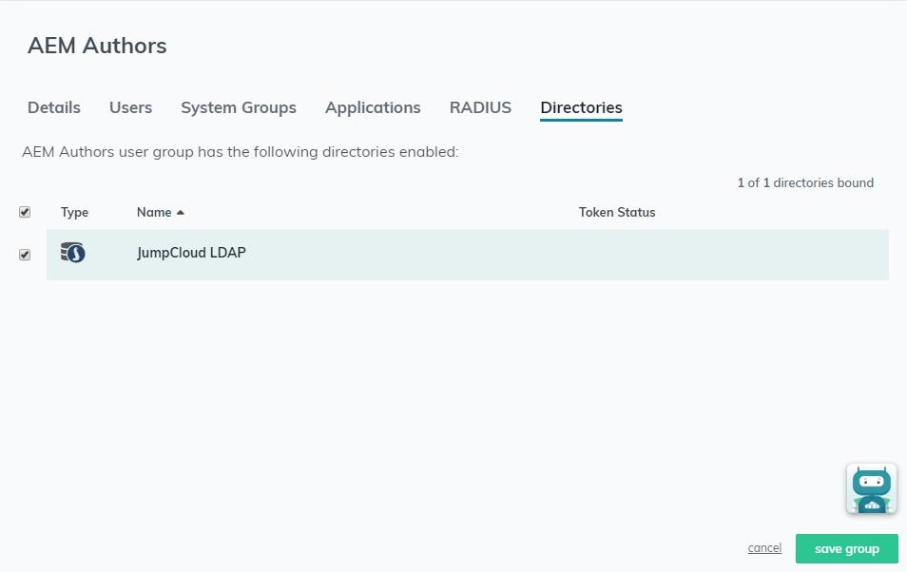Click the AEM Authors page heading
The image size is (907, 572).
[x=96, y=45]
